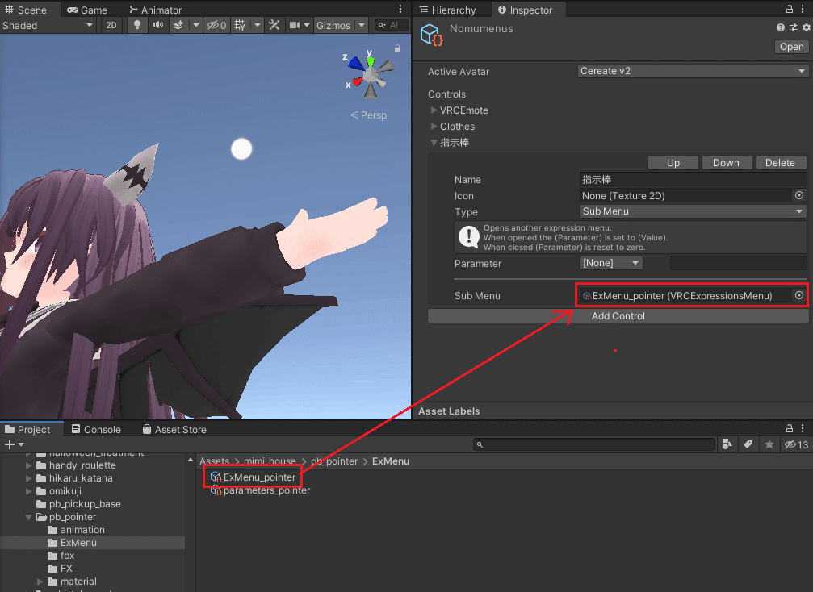Click search by label tag icon

(748, 444)
